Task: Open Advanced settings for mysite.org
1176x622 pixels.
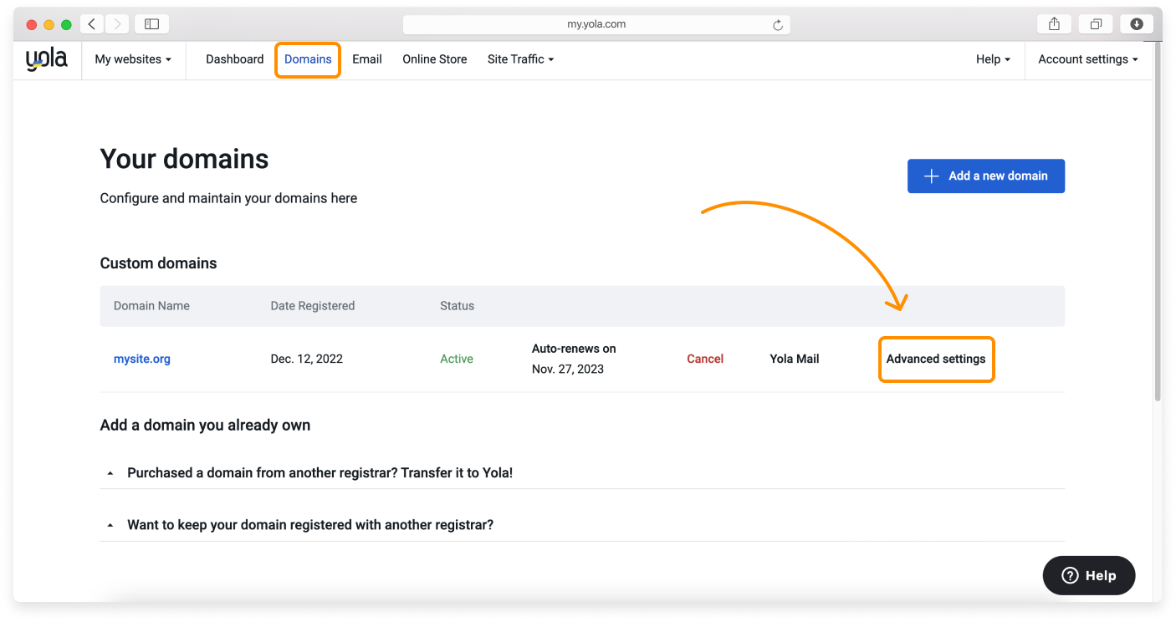Action: [x=936, y=359]
